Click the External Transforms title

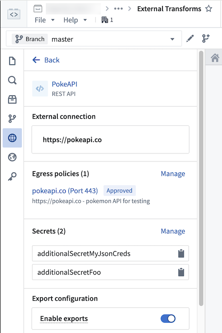[x=169, y=9]
